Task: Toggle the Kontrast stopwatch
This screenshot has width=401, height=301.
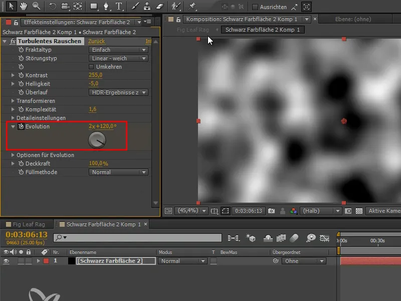Action: (x=21, y=75)
